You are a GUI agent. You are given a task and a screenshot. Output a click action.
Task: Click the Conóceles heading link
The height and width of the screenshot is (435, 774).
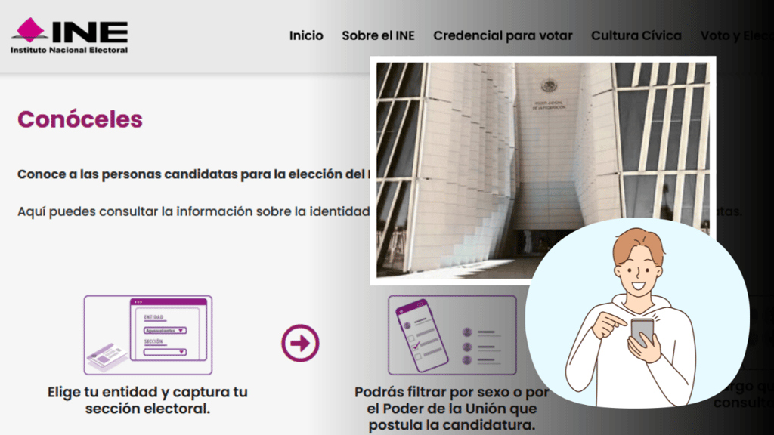[x=79, y=119]
